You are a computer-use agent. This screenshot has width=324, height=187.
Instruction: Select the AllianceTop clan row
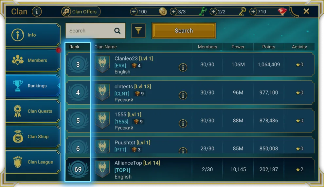190,169
